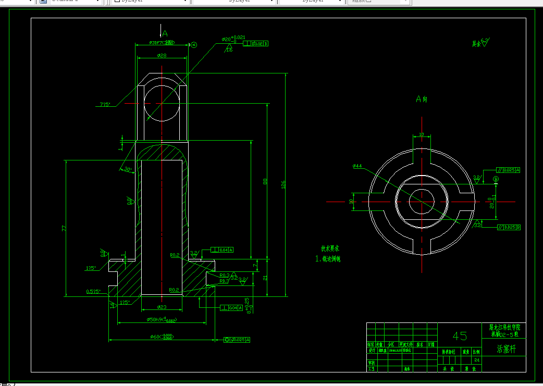This screenshot has width=543, height=386.
Task: Select the '黑龙江科技学院' school name text
Action: [504, 327]
